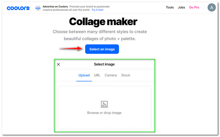Open the 'Advertise on Coolors' link
This screenshot has width=220, height=137.
click(55, 6)
